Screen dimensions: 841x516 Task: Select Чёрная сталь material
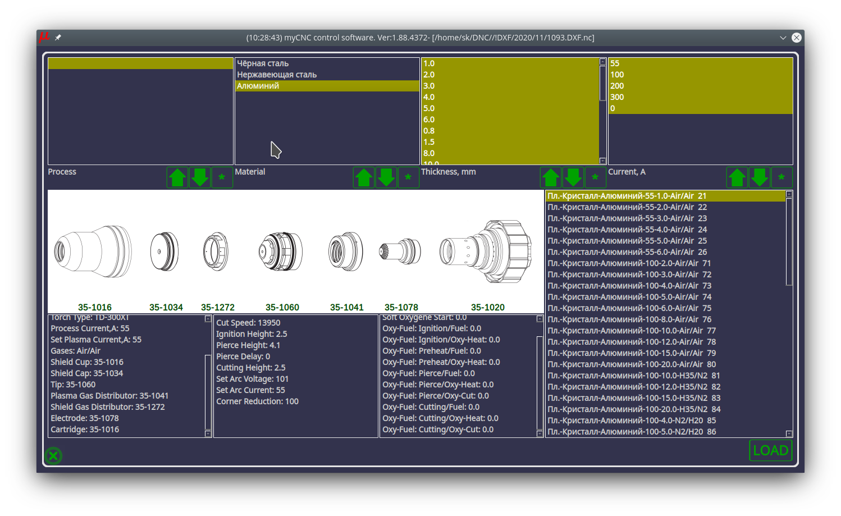[263, 63]
